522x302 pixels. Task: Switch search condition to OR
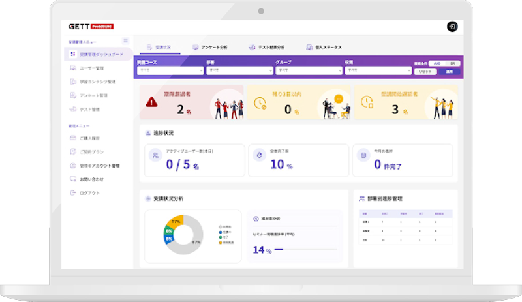[x=452, y=63]
